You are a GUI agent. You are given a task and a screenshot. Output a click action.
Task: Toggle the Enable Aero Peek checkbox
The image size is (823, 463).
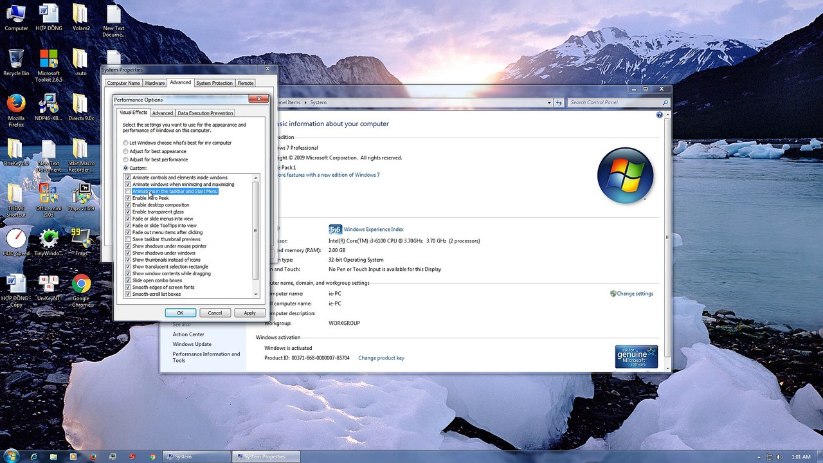coord(128,198)
